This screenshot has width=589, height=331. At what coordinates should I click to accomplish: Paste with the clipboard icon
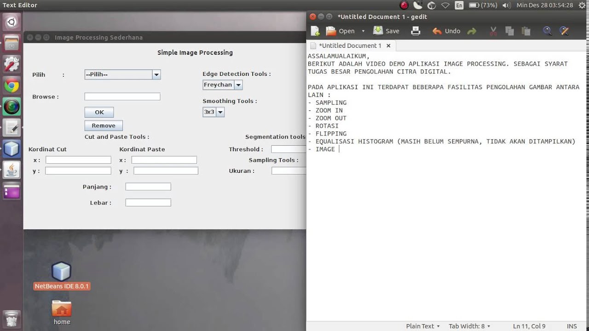[x=526, y=31]
